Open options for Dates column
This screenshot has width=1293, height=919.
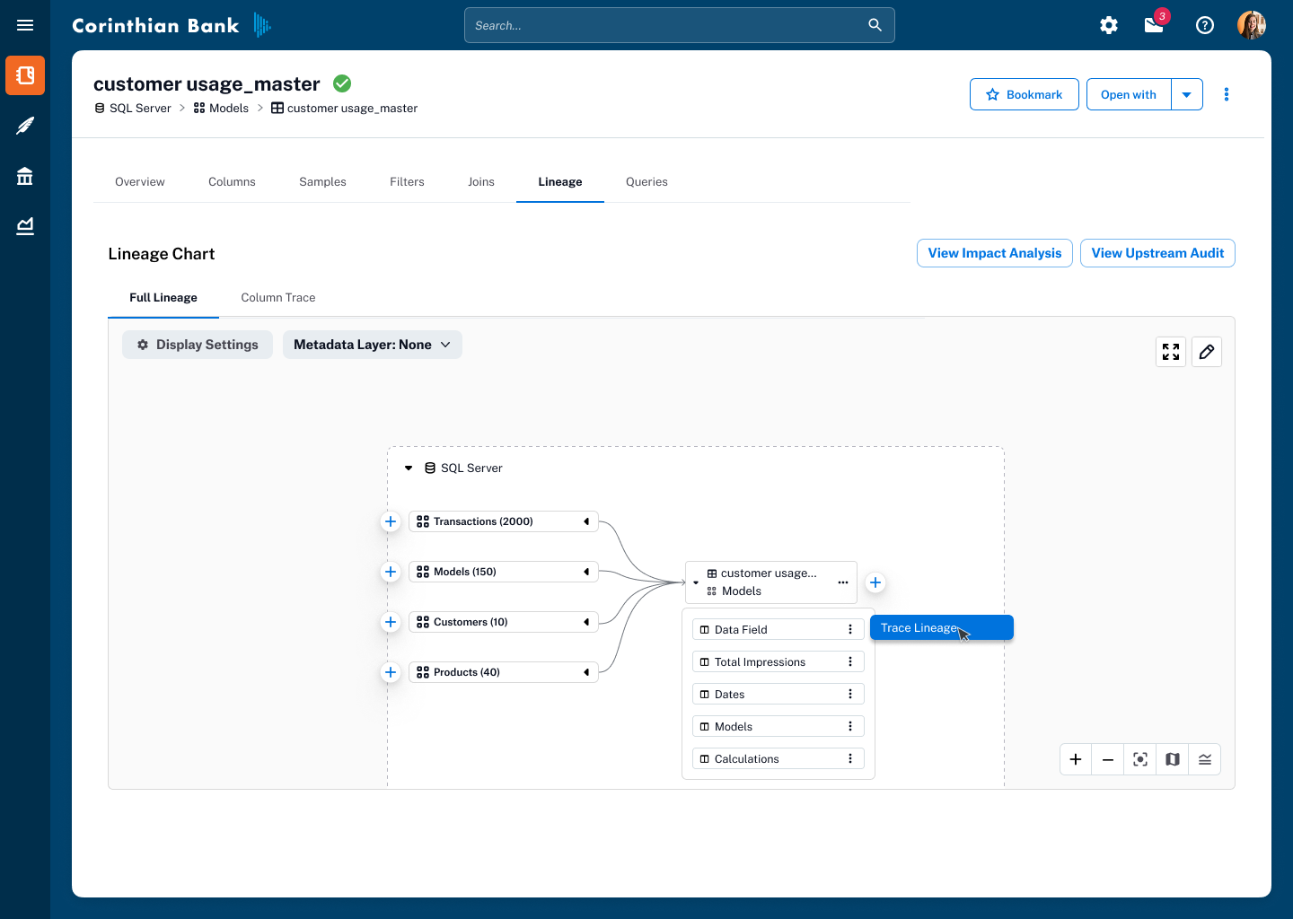[850, 694]
